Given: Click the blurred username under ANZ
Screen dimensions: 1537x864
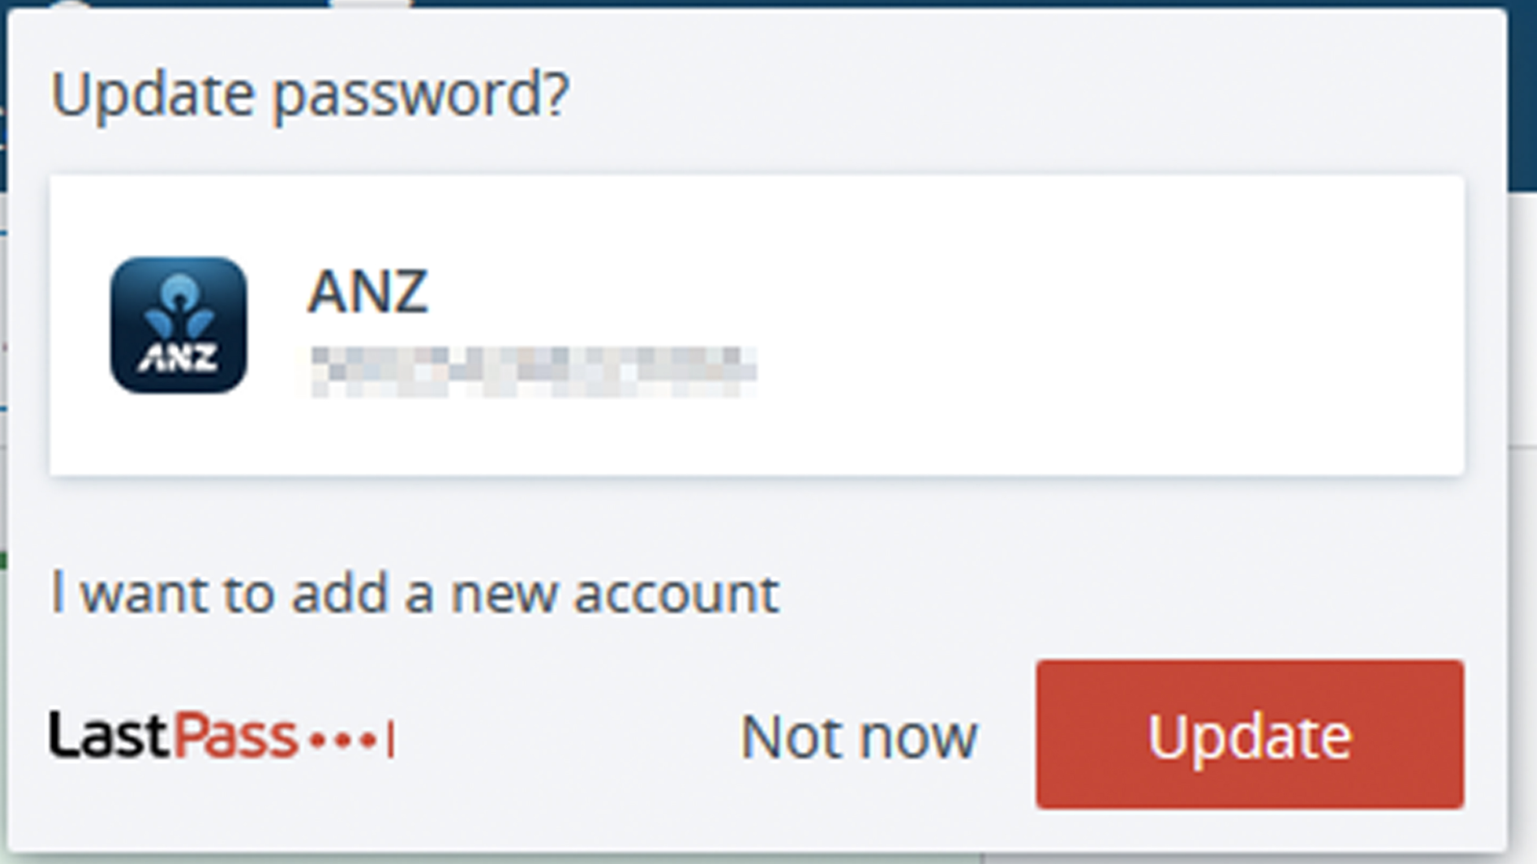Looking at the screenshot, I should (533, 372).
